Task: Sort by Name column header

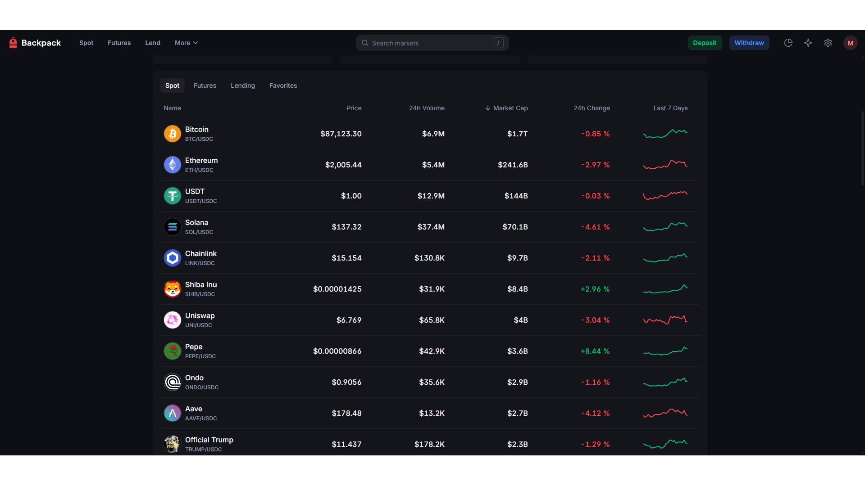Action: [x=172, y=108]
